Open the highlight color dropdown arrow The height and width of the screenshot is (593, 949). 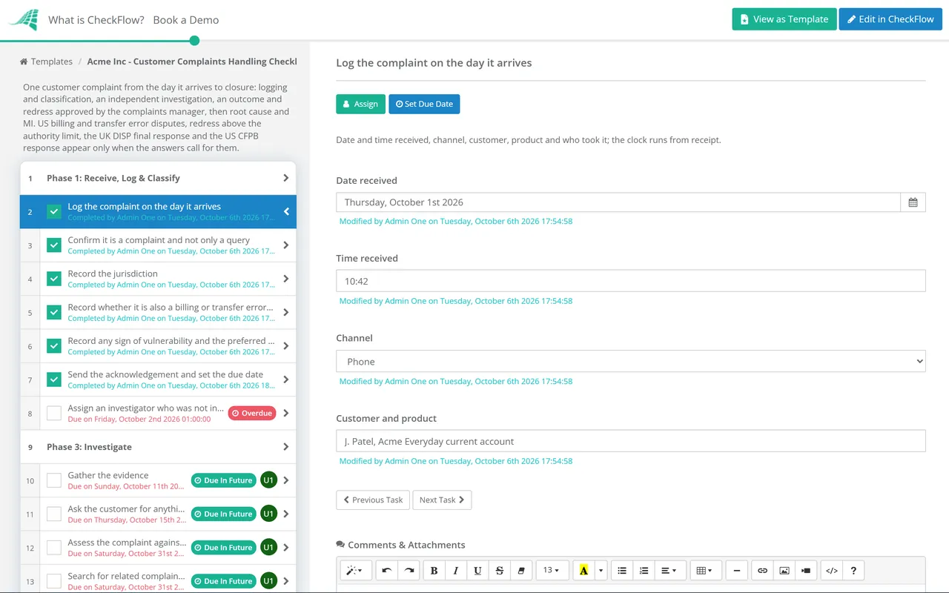601,570
